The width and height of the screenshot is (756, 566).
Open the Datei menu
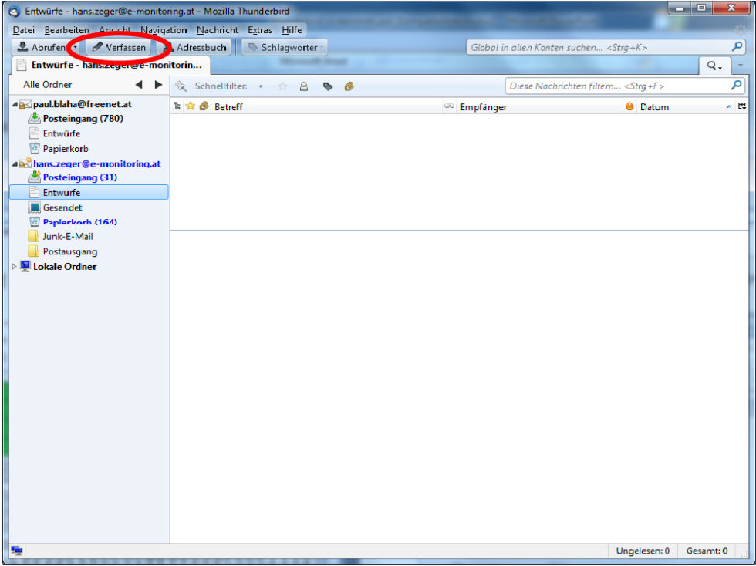pos(24,30)
